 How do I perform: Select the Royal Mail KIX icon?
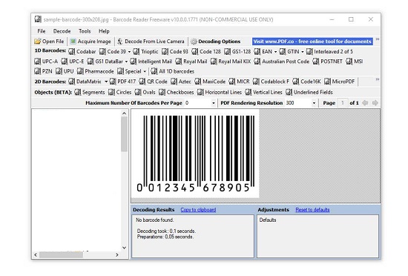[214, 62]
